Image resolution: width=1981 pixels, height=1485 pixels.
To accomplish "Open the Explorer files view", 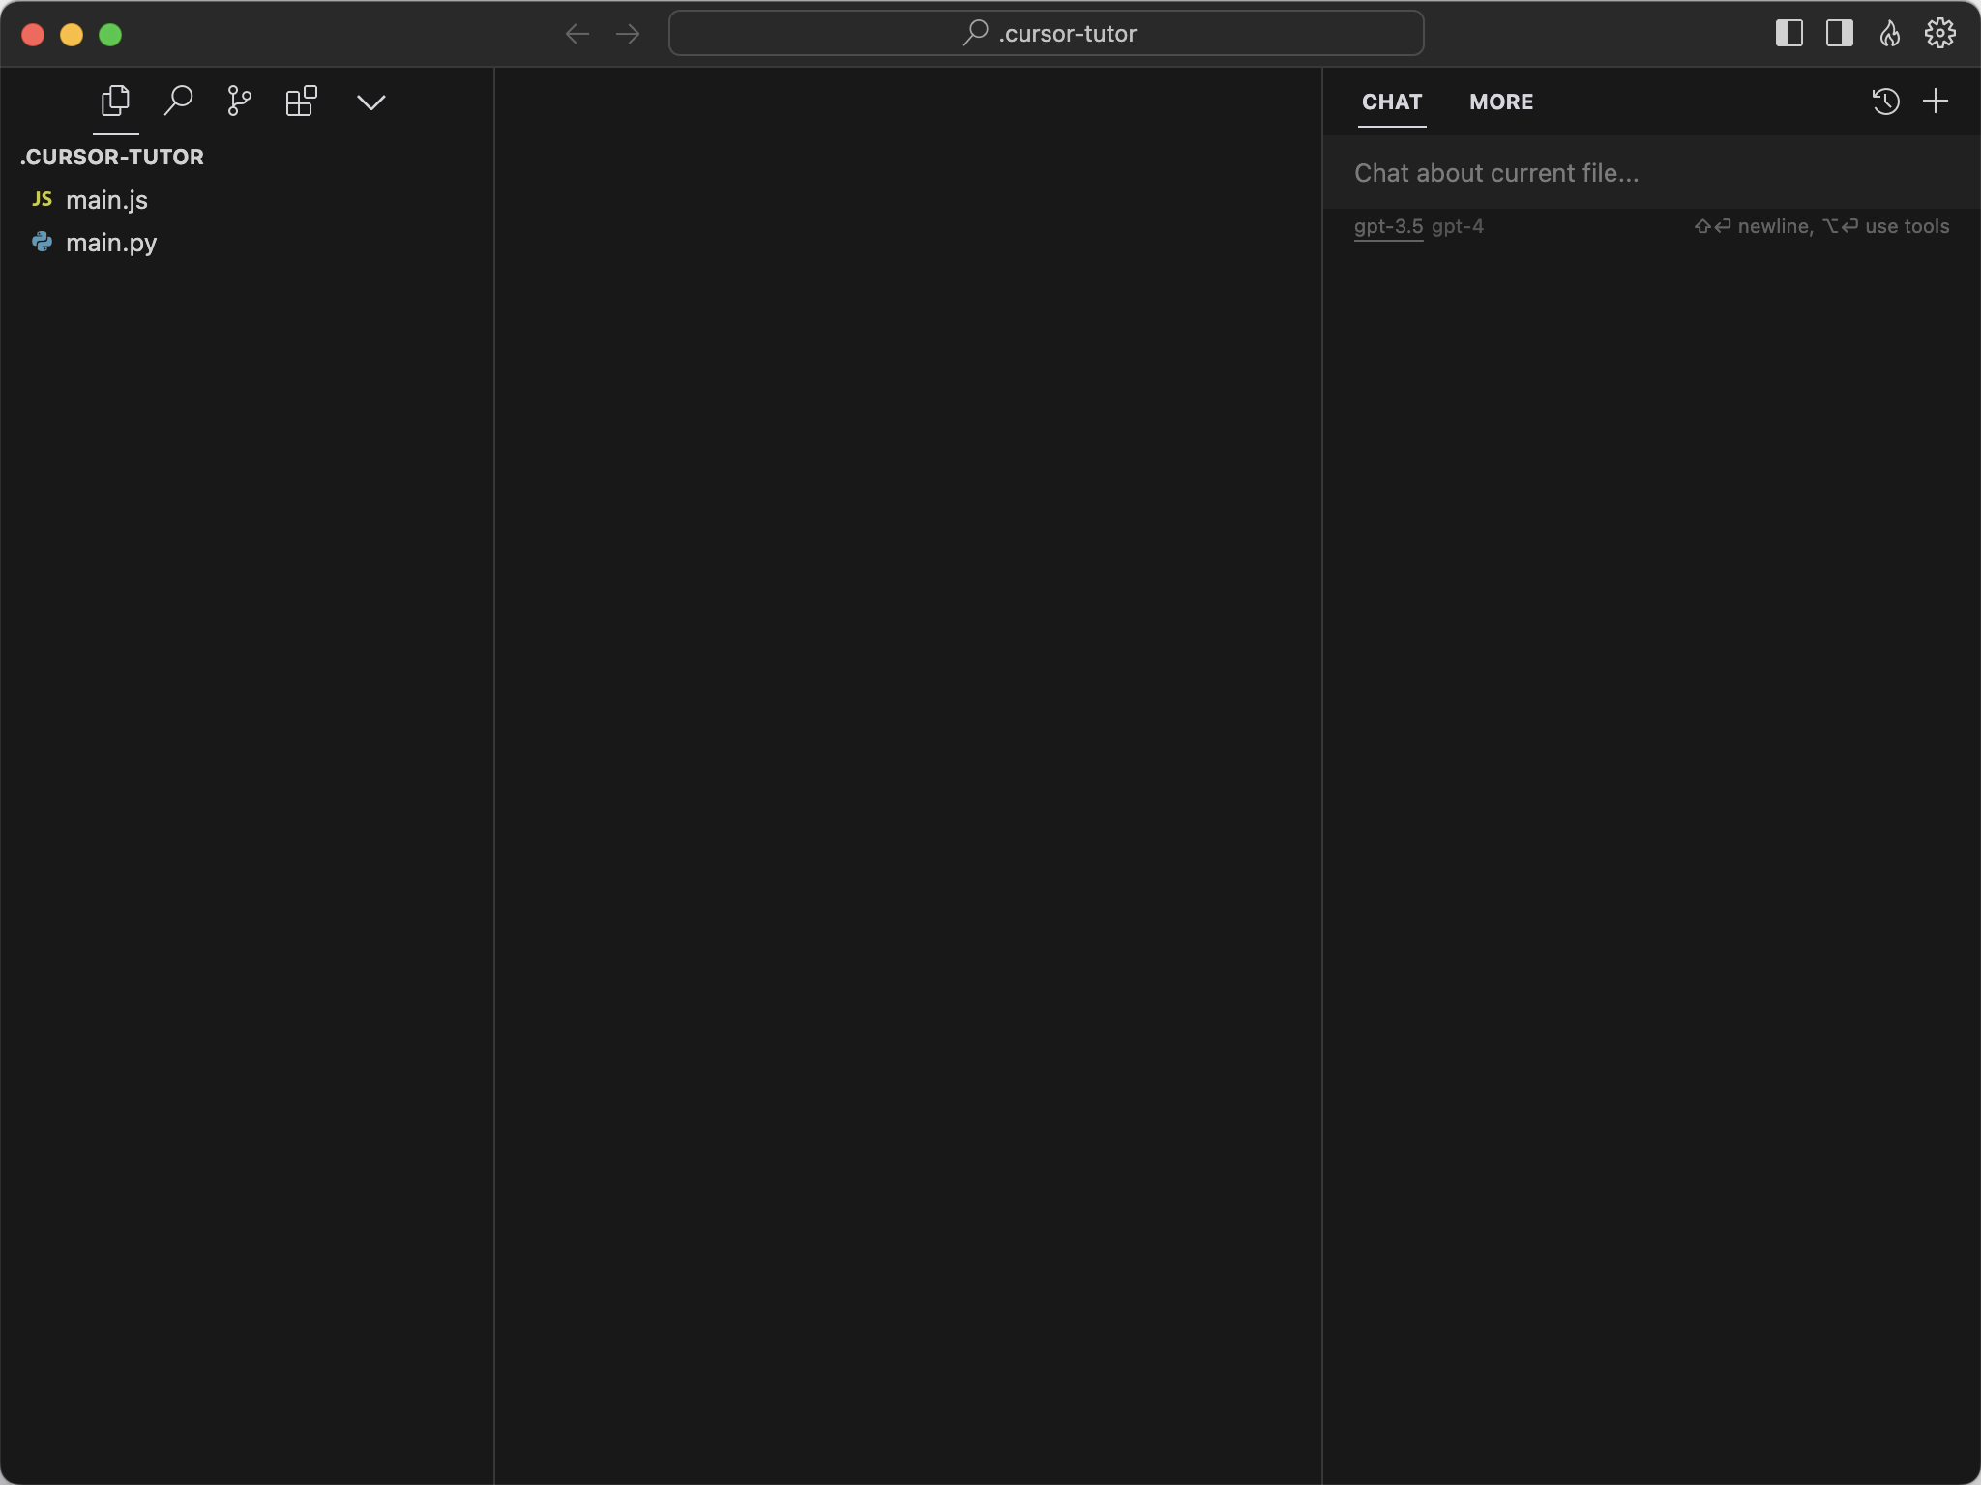I will tap(115, 101).
